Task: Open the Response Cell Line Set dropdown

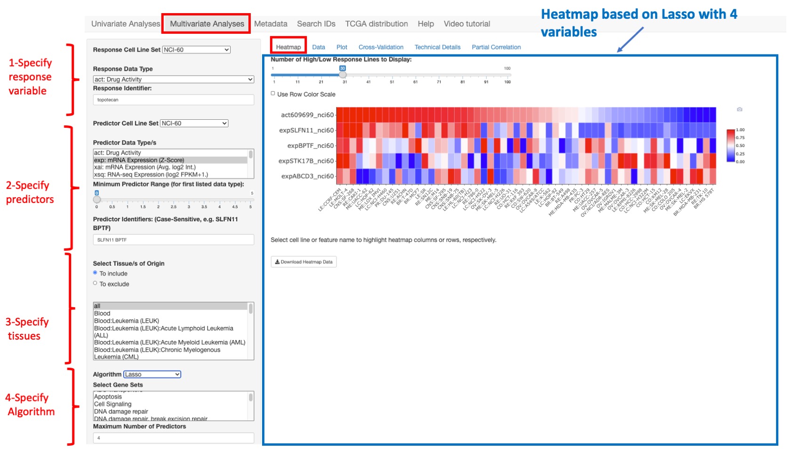Action: (196, 49)
